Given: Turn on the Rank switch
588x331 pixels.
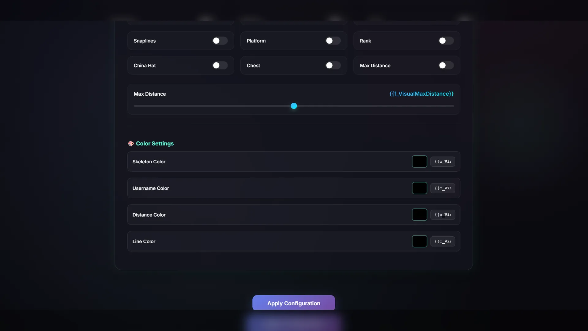Looking at the screenshot, I should point(446,41).
